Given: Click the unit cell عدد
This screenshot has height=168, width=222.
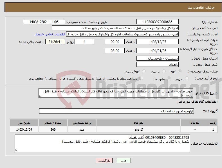Looking at the screenshot, I should (x=82, y=130).
